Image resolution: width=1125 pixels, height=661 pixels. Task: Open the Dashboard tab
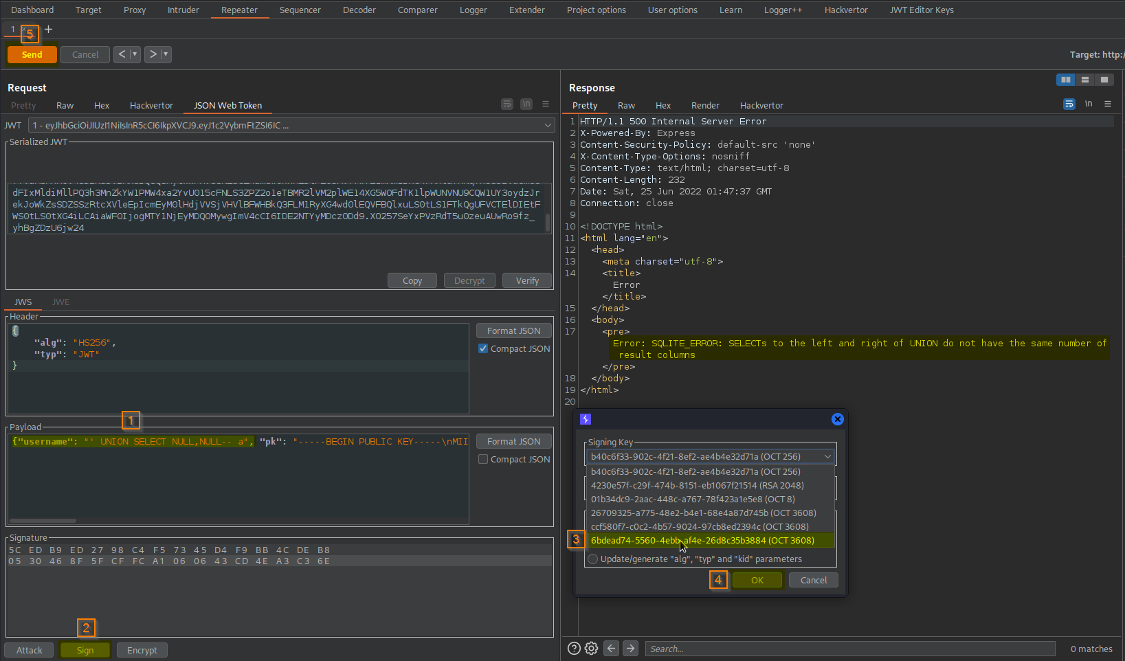[32, 10]
